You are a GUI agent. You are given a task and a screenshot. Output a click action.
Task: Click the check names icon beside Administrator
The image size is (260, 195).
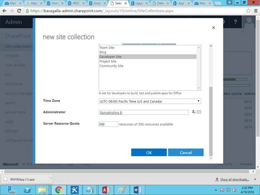pos(194,112)
